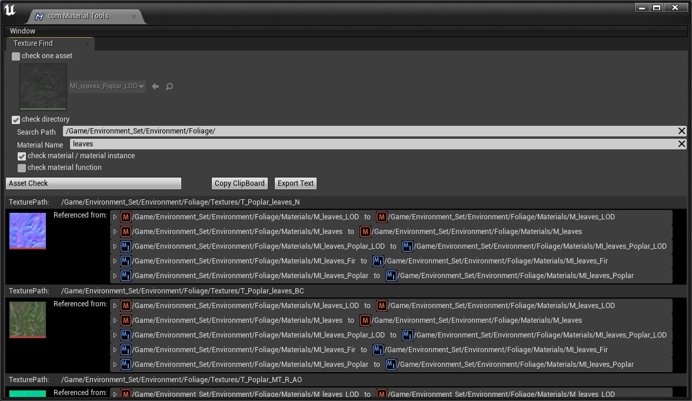This screenshot has width=692, height=401.
Task: Select the Texture Find tab
Action: pyautogui.click(x=34, y=44)
